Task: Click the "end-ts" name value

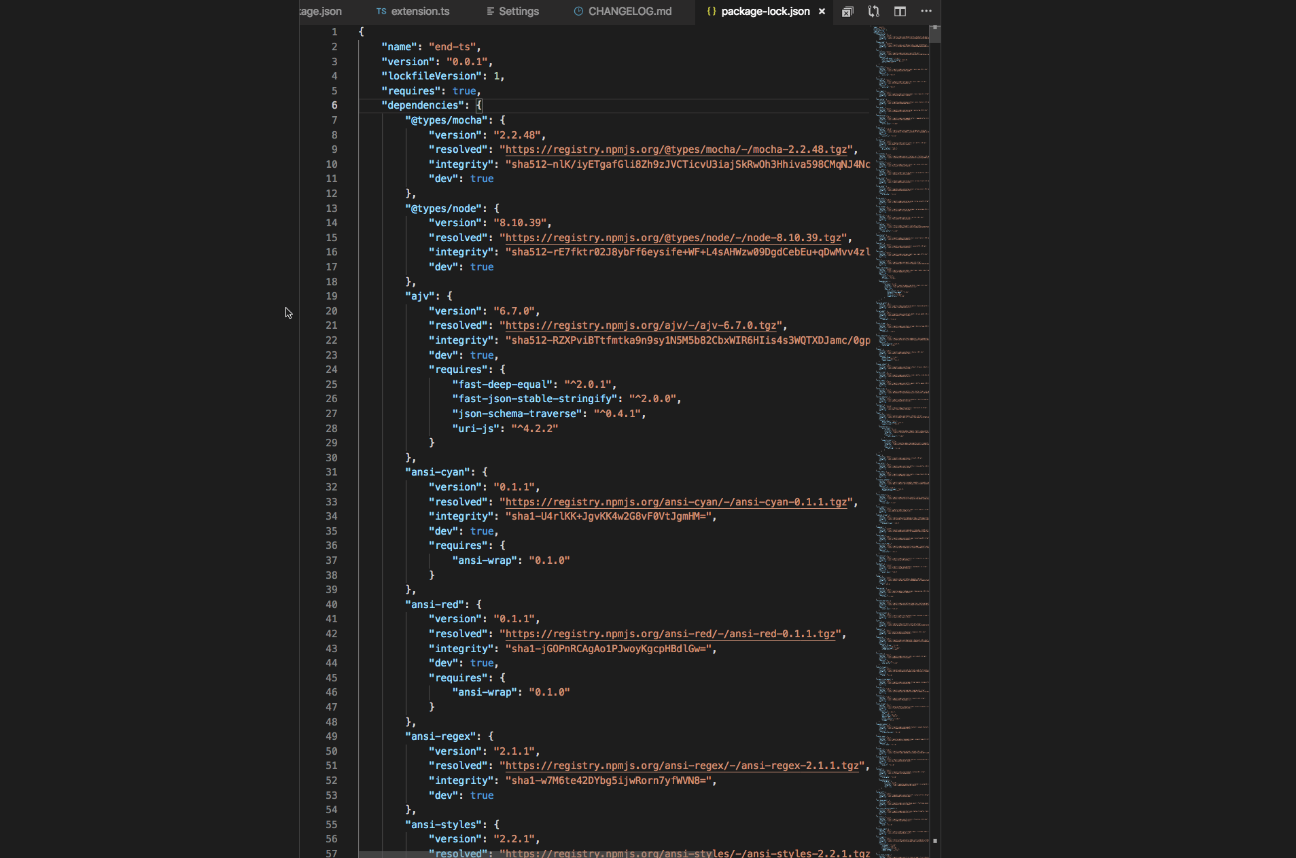Action: tap(452, 47)
